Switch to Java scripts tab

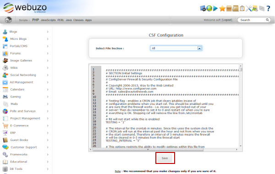pos(69,20)
